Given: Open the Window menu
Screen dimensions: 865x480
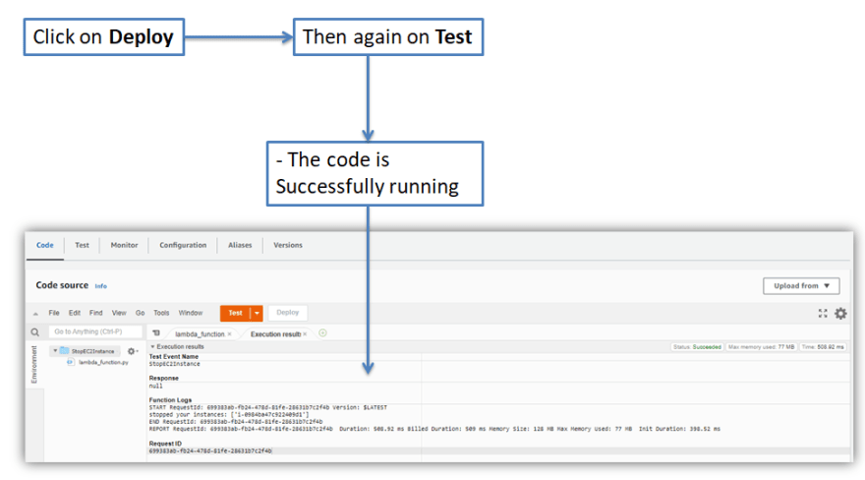Looking at the screenshot, I should tap(191, 313).
